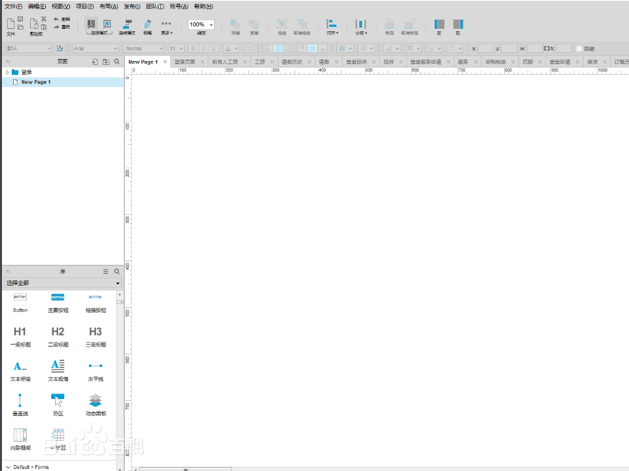Open the 编辑(E) menu

tap(37, 7)
